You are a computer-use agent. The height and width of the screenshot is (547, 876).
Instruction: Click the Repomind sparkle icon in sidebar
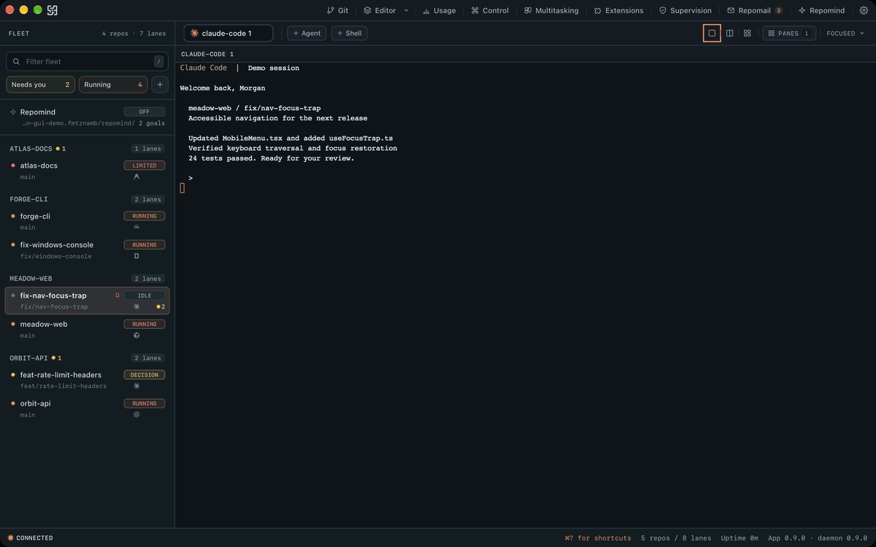[x=13, y=112]
